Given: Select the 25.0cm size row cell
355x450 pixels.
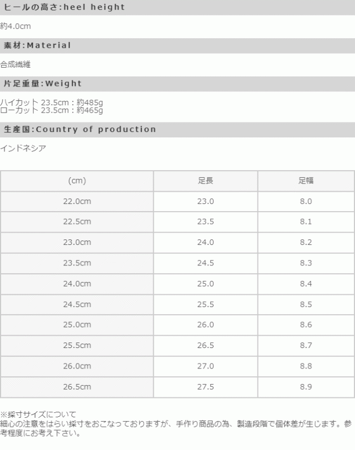Looking at the screenshot, I should pos(77,325).
